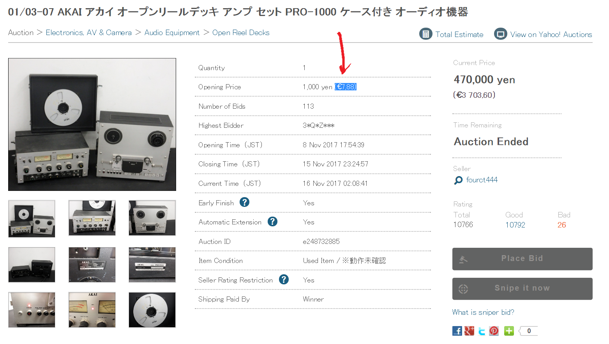Open the Early Finish help question mark
The width and height of the screenshot is (609, 344).
coord(244,202)
